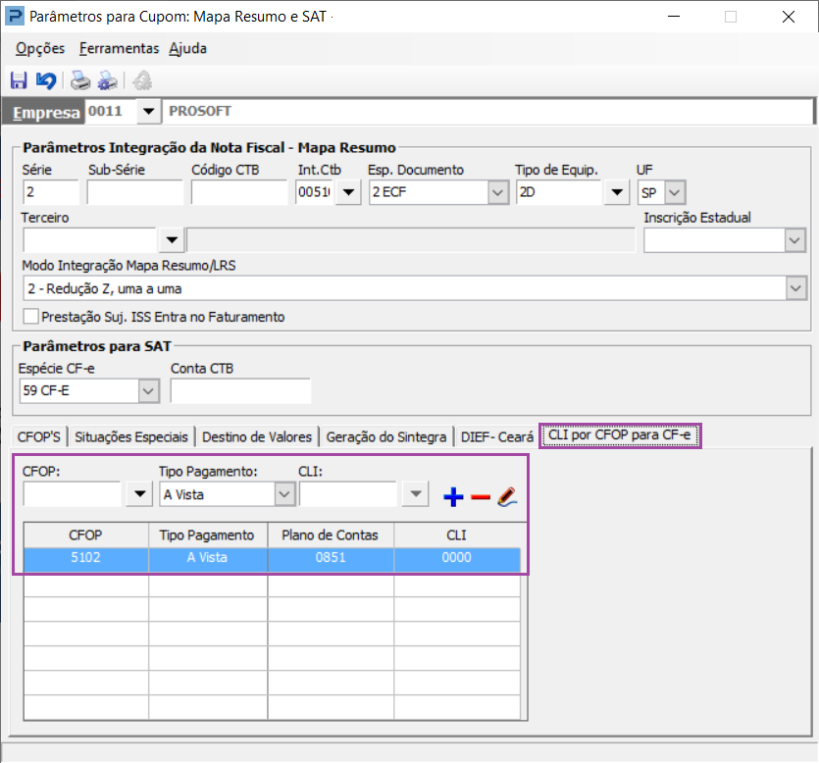Image resolution: width=819 pixels, height=763 pixels.
Task: Open the Ferramentas menu
Action: [x=119, y=49]
